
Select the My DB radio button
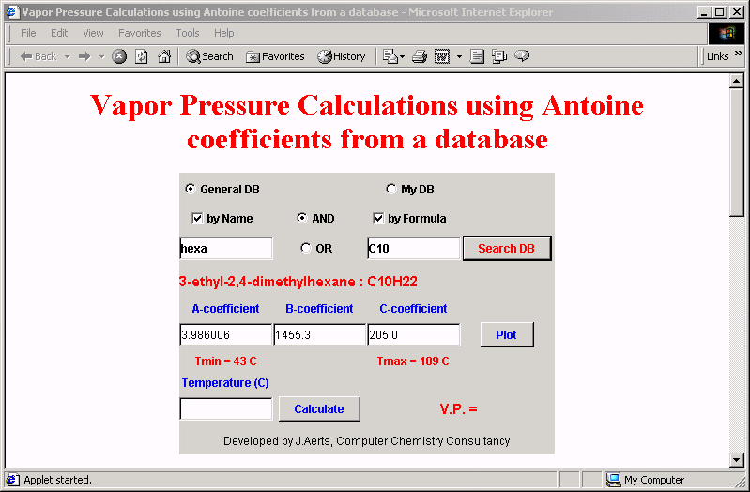click(391, 189)
